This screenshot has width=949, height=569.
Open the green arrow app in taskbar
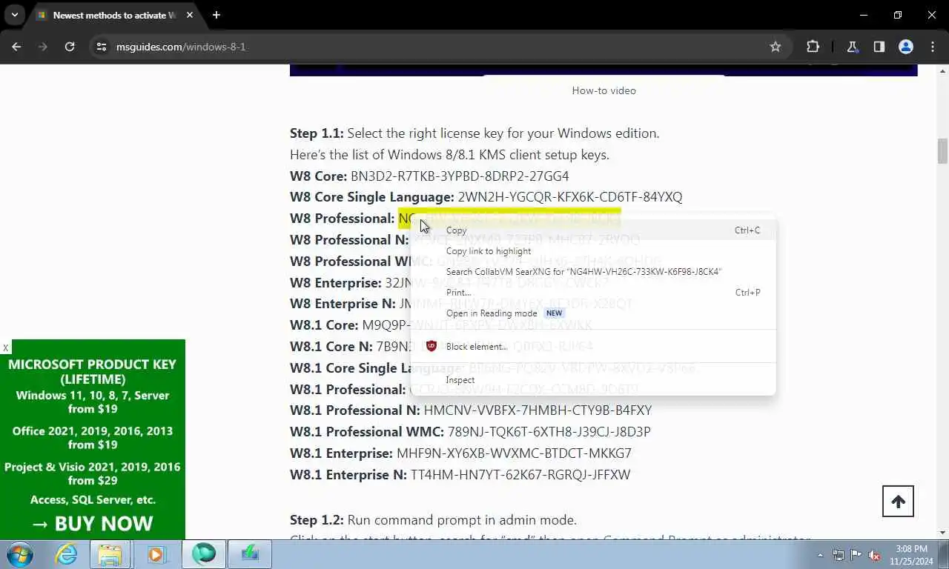[250, 553]
